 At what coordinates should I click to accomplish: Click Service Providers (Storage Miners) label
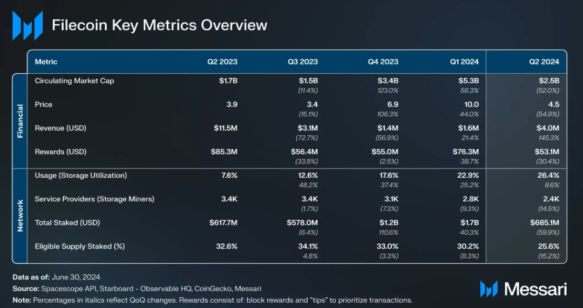[x=94, y=199]
